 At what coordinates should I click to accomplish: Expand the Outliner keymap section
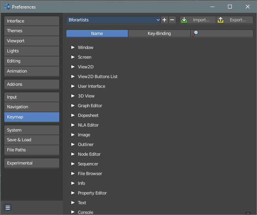click(73, 144)
